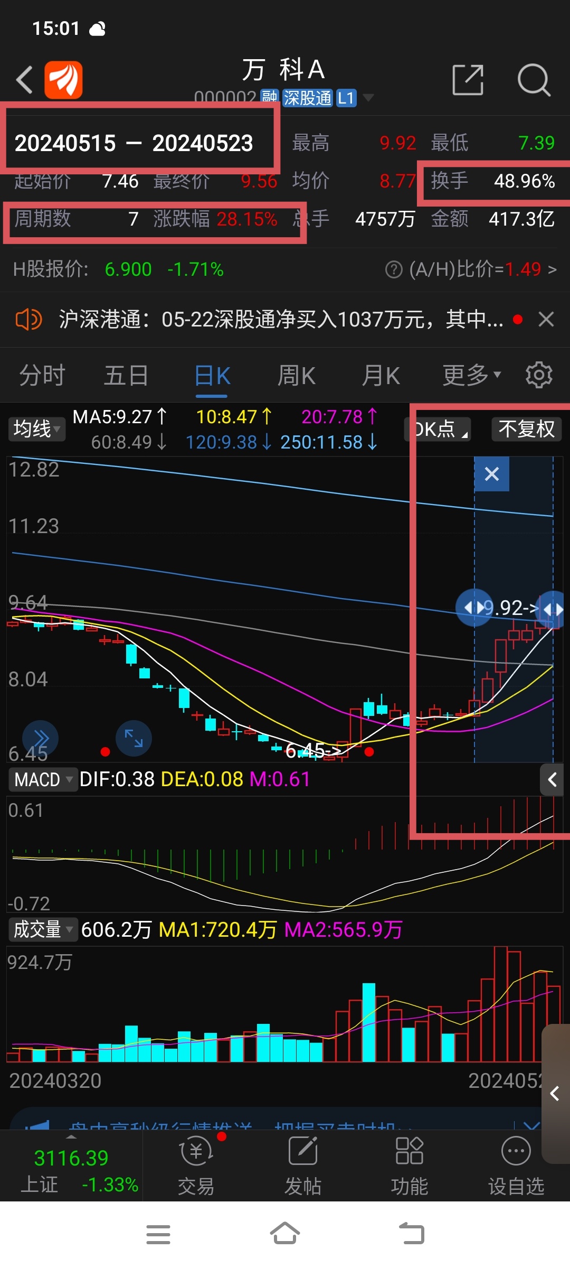This screenshot has width=570, height=1268.
Task: Tap the 250:11.58 moving average value
Action: tap(329, 442)
